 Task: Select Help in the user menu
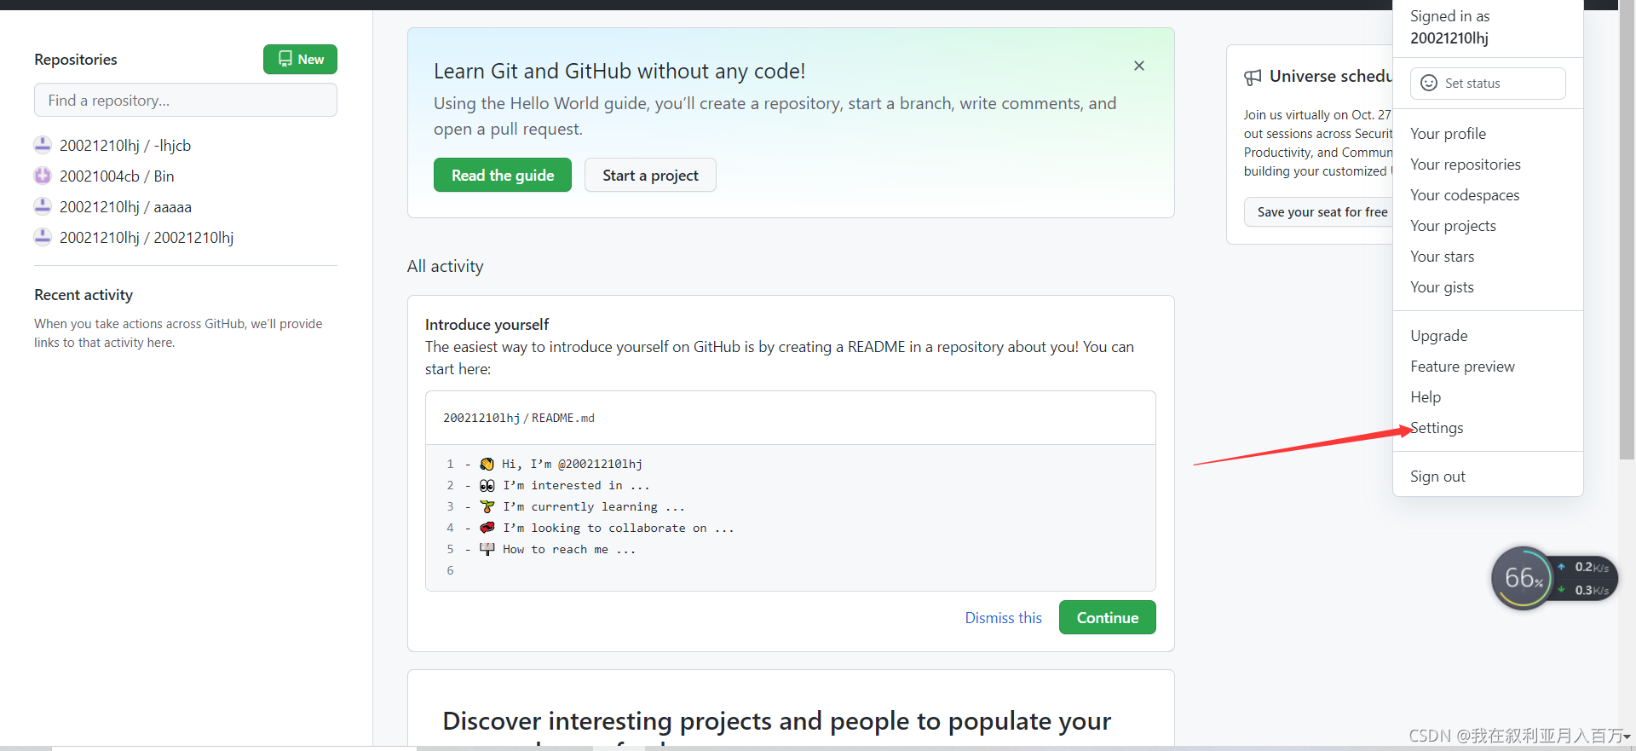(1426, 397)
